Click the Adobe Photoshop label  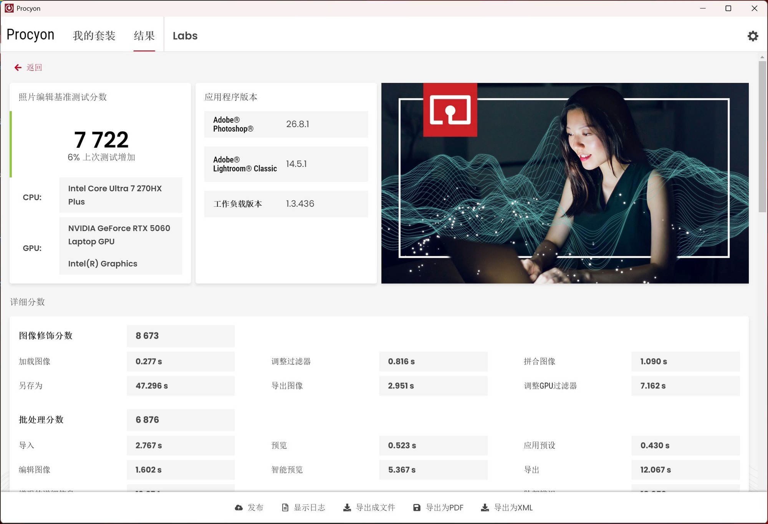(233, 124)
